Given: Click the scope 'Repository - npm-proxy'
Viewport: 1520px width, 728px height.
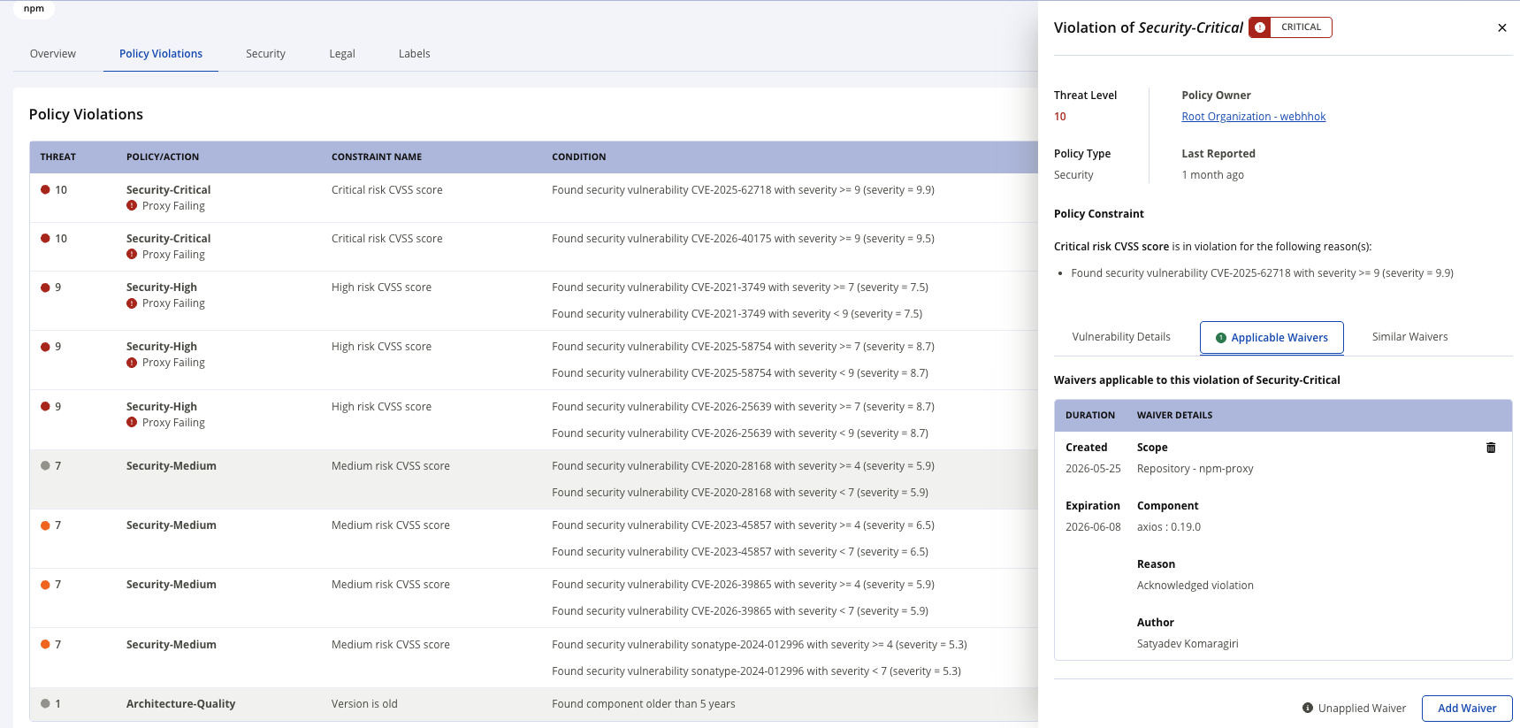Looking at the screenshot, I should 1195,469.
